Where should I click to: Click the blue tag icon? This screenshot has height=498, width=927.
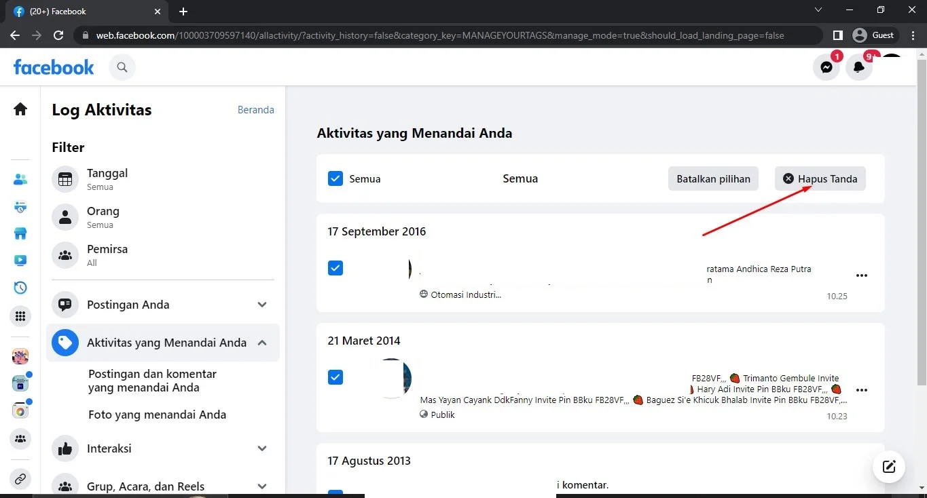[x=65, y=343]
